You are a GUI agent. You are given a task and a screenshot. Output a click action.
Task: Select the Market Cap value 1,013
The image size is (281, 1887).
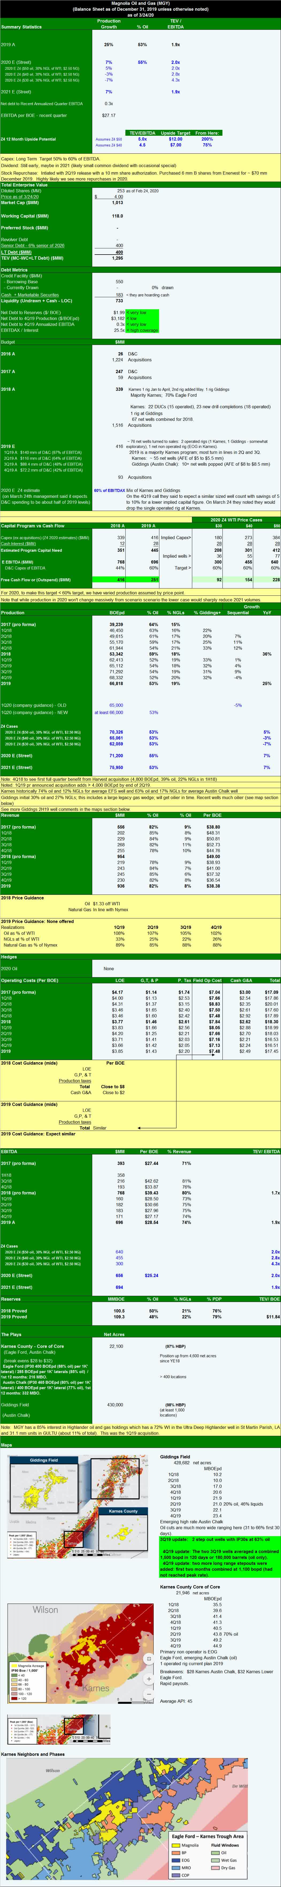pos(117,202)
